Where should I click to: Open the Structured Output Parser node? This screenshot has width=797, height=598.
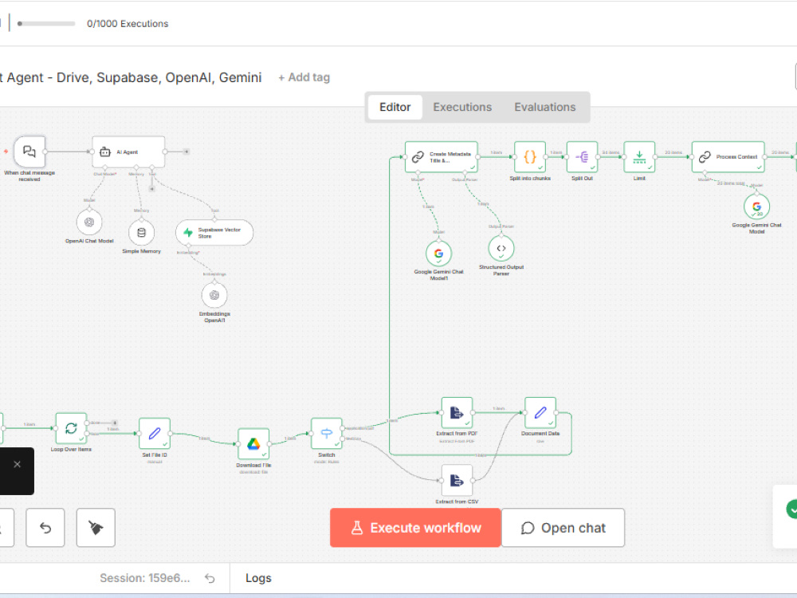pos(501,248)
